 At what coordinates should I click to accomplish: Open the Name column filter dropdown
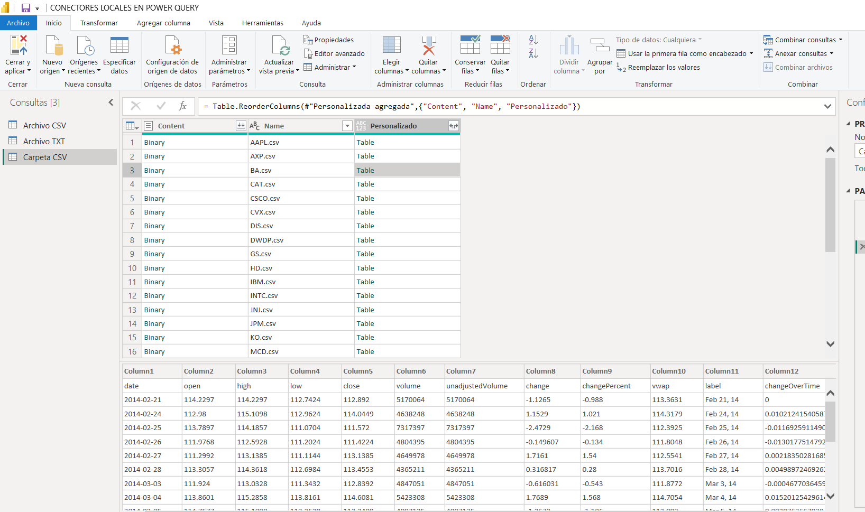pyautogui.click(x=347, y=126)
